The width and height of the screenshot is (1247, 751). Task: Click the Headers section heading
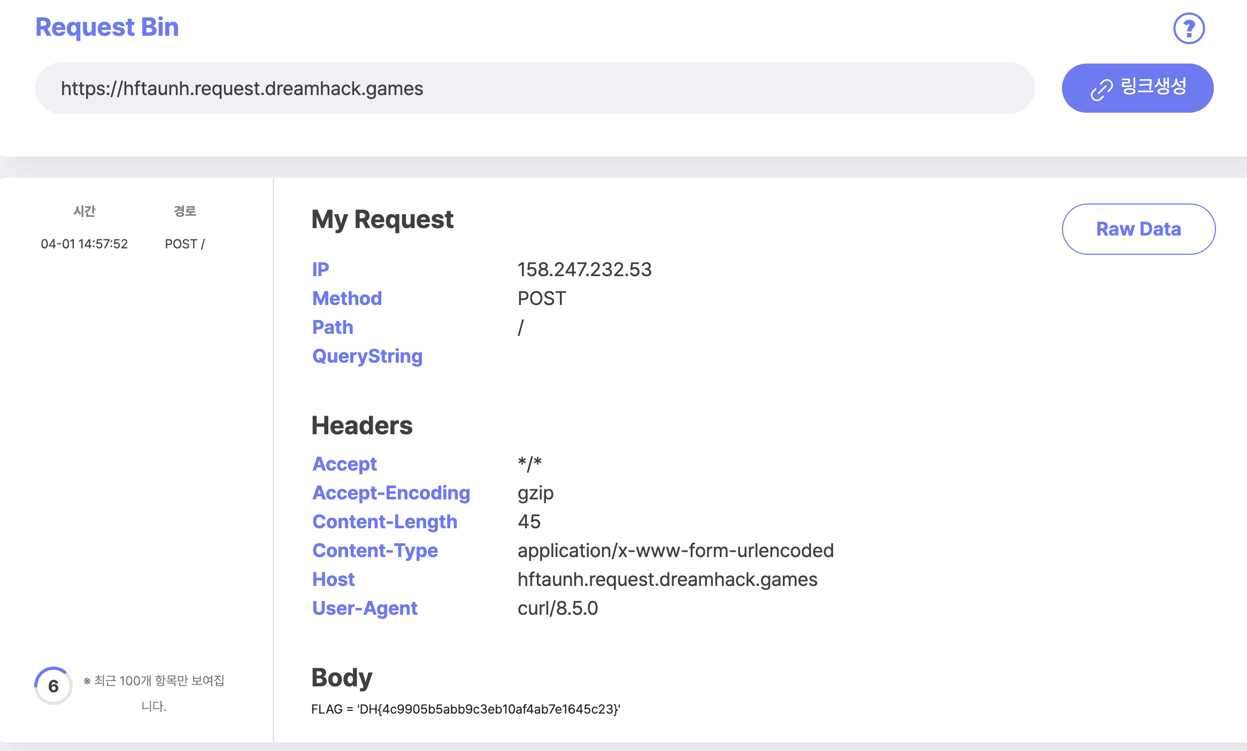click(x=362, y=425)
